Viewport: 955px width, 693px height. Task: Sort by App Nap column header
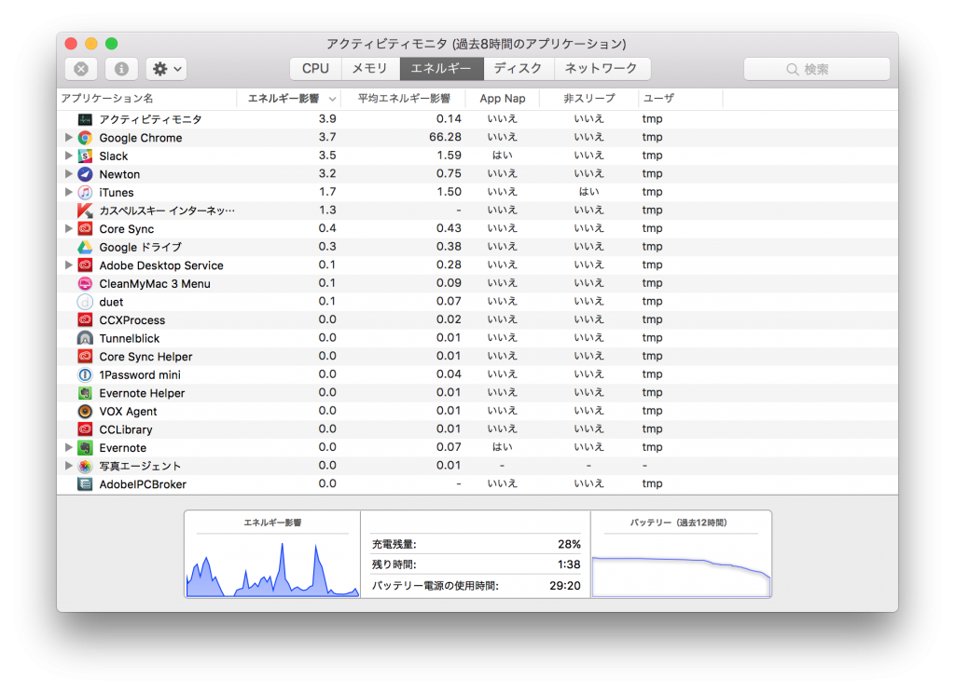(503, 99)
